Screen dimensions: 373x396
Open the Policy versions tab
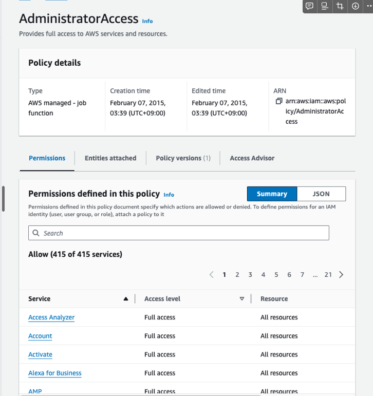coord(183,158)
